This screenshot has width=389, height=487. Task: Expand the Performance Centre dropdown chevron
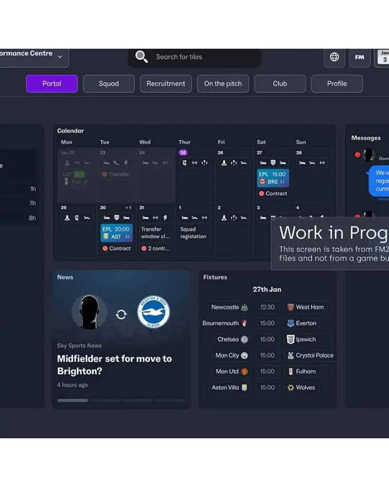tap(60, 57)
